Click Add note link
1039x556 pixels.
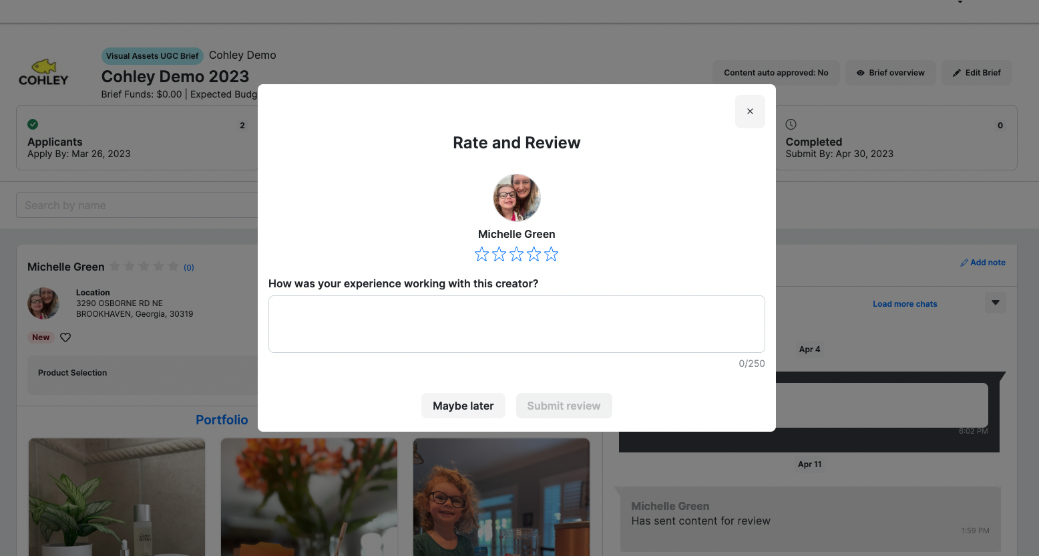coord(983,263)
